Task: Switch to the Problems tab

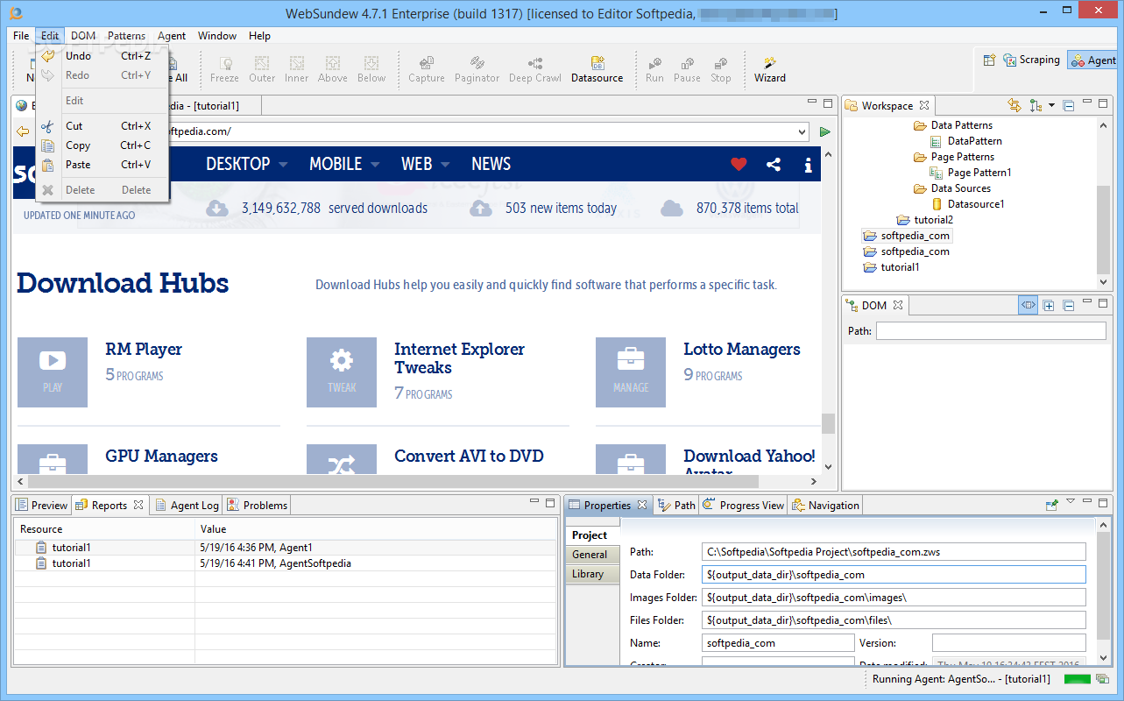Action: click(258, 506)
